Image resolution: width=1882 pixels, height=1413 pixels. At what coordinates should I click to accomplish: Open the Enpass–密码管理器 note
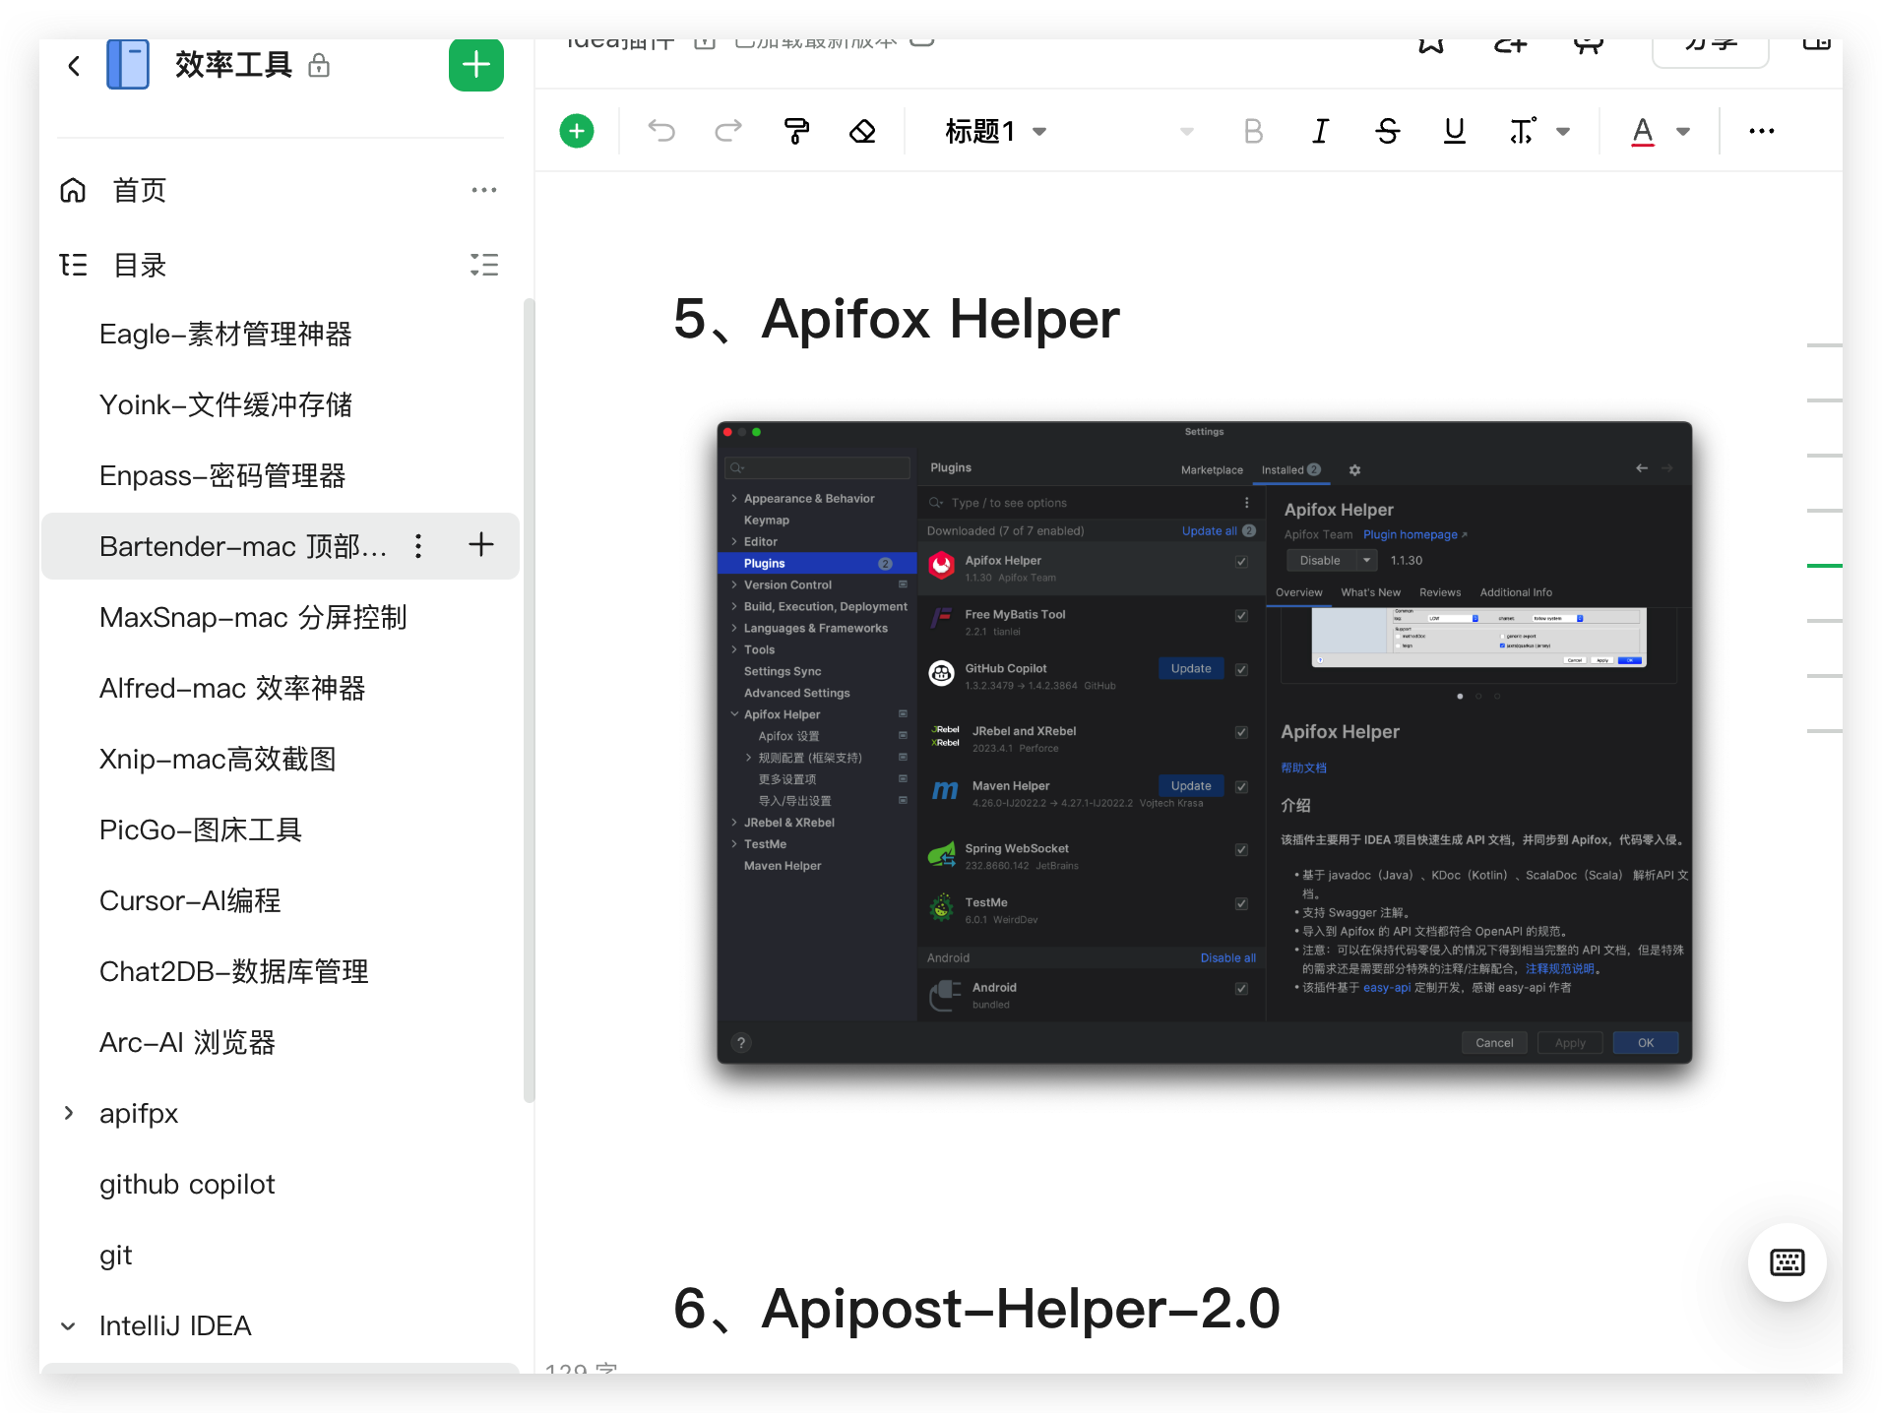[x=222, y=475]
